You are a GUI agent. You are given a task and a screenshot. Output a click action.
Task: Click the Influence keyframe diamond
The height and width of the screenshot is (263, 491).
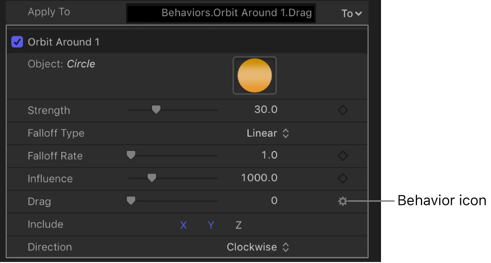(x=343, y=178)
